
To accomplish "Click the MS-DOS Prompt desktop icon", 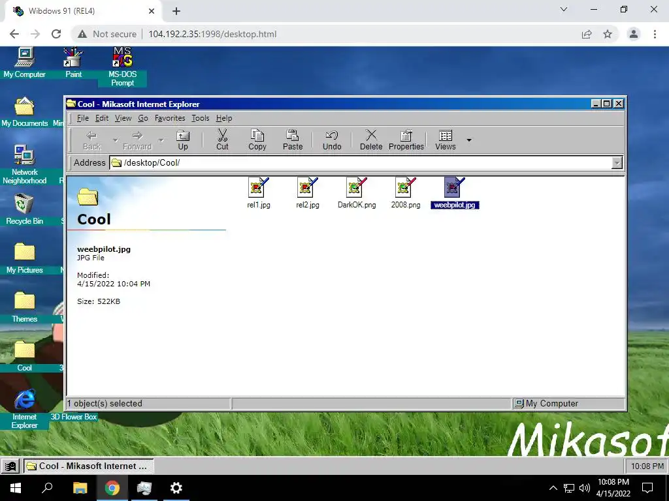I will pos(122,67).
